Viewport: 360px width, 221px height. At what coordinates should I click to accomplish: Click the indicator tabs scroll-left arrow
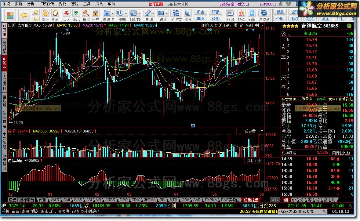point(272,200)
